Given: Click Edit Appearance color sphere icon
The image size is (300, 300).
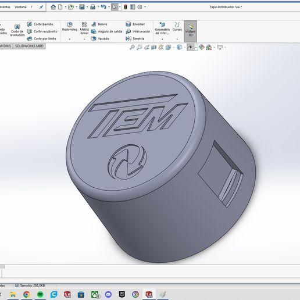Looking at the screenshot, I should 202,47.
